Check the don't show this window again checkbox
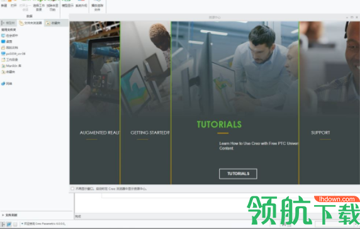This screenshot has width=360, height=229. point(72,189)
